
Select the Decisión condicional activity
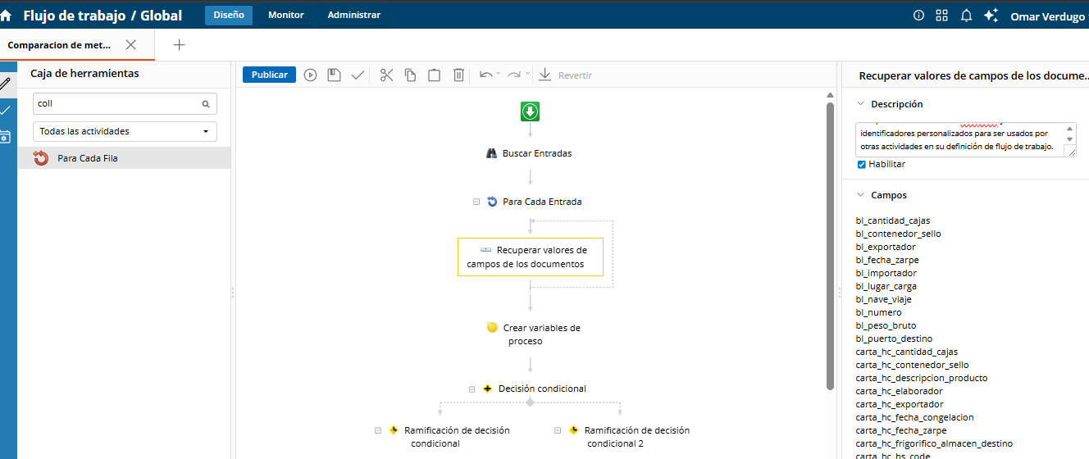pos(534,389)
